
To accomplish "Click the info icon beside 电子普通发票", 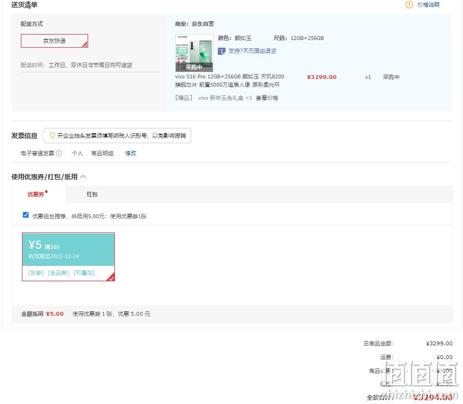I will [59, 153].
